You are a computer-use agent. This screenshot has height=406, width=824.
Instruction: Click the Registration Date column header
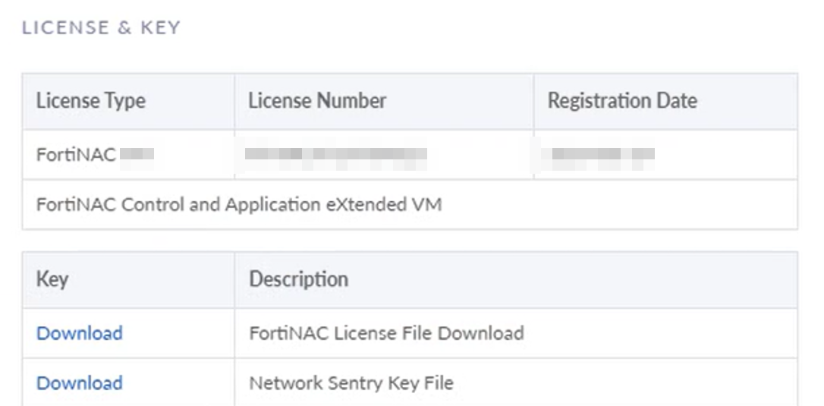pyautogui.click(x=622, y=101)
